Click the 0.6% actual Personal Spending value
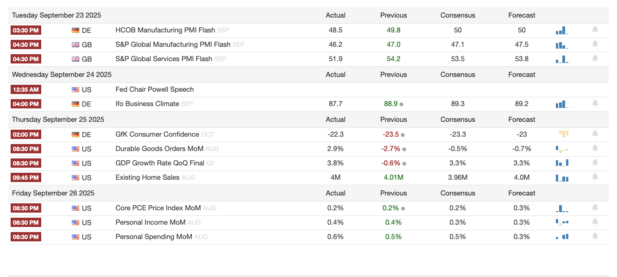The width and height of the screenshot is (617, 277). pyautogui.click(x=335, y=237)
